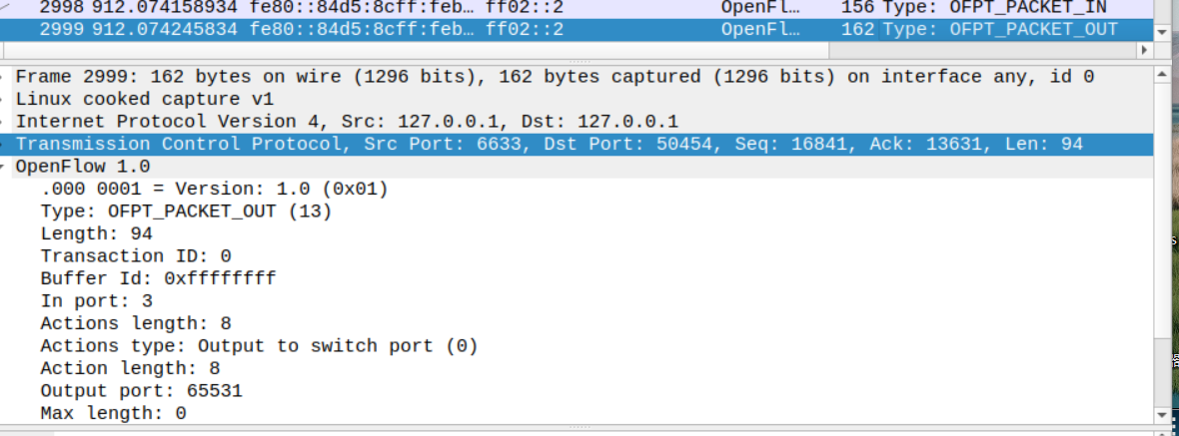Click details pane scrollbar up arrow
This screenshot has width=1179, height=436.
point(1161,75)
